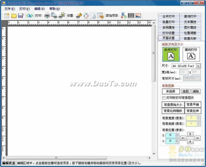Open printer settings icon after 设置
The height and width of the screenshot is (167, 206).
point(79,16)
